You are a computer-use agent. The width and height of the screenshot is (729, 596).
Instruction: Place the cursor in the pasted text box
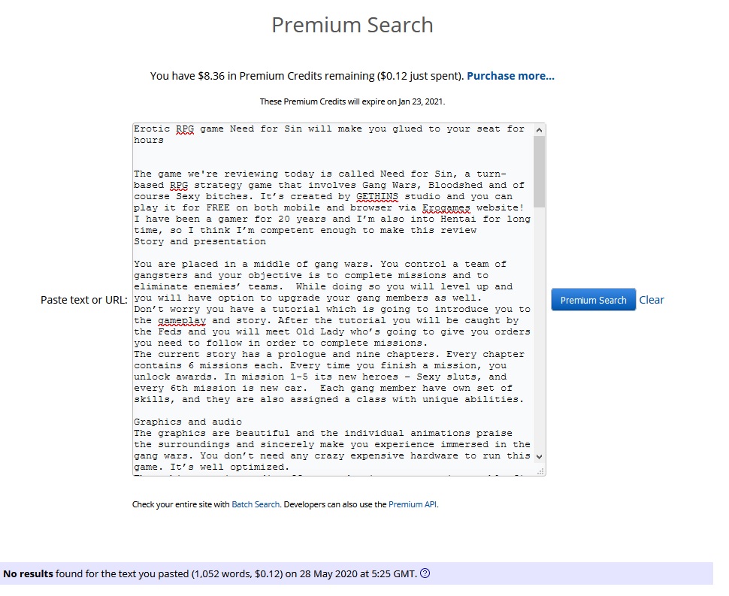click(331, 301)
